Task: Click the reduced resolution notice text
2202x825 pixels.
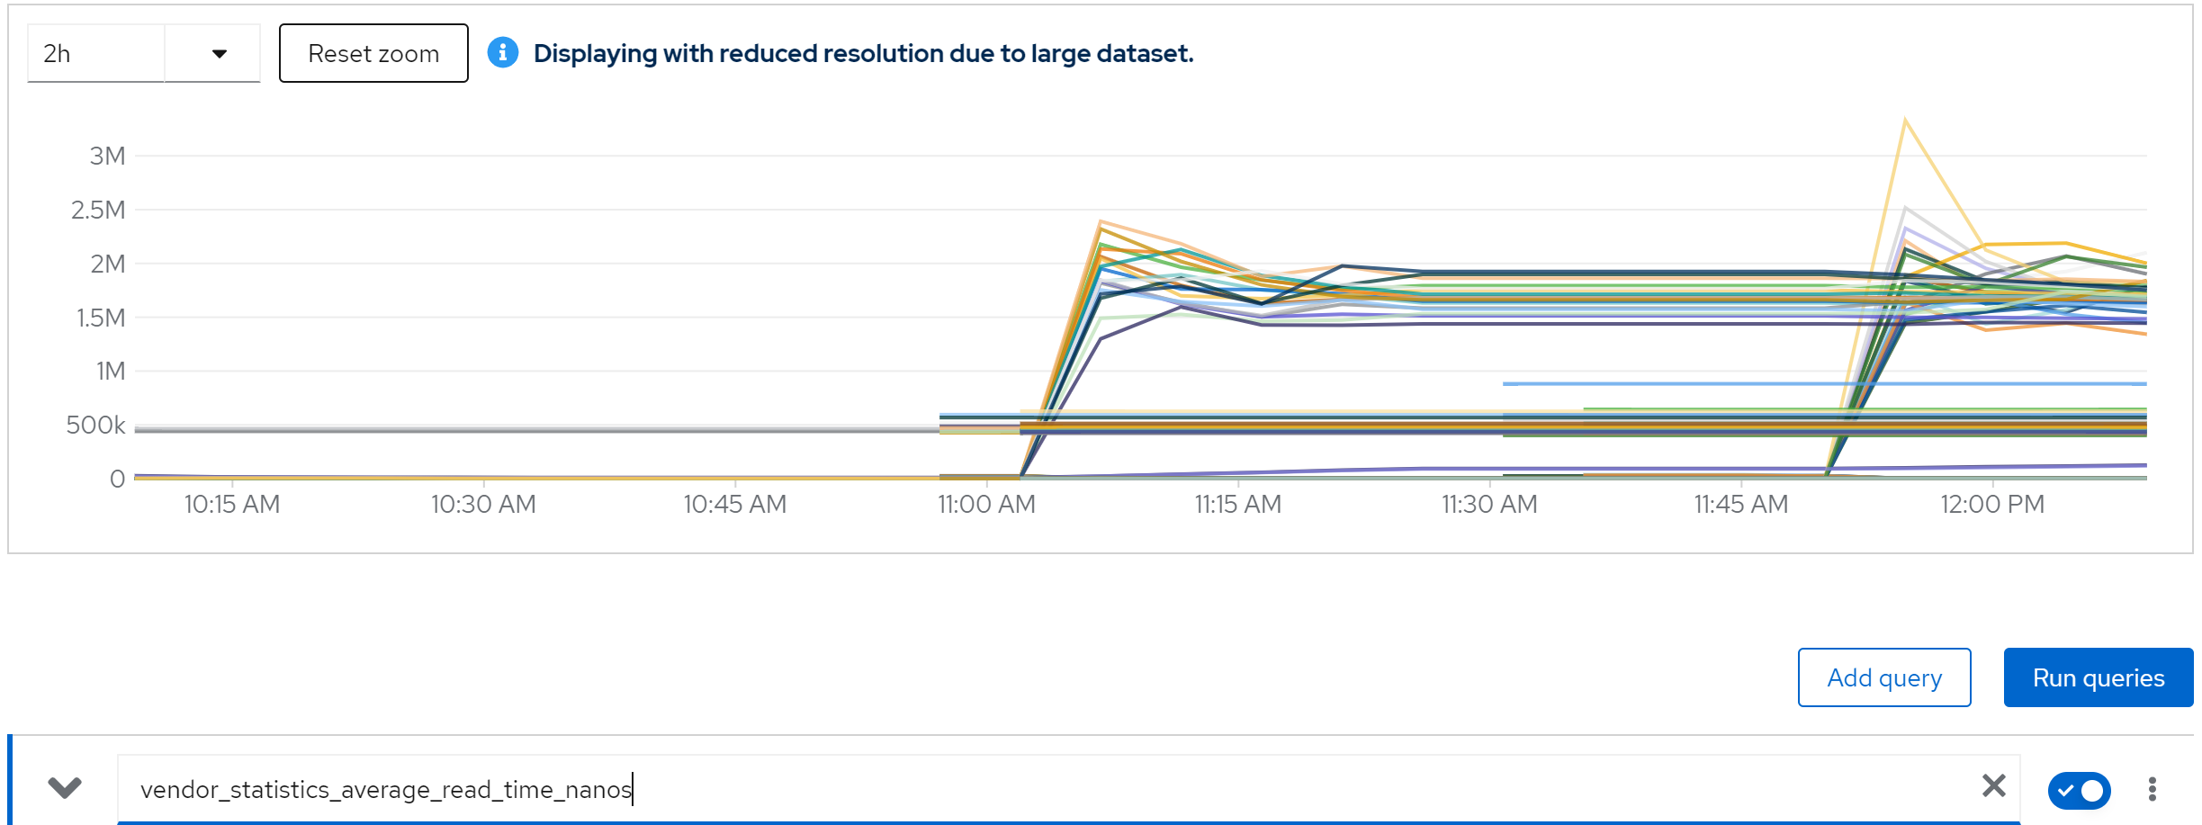Action: [863, 54]
